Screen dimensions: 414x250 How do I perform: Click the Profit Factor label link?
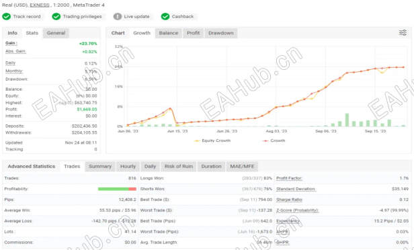[289, 179]
